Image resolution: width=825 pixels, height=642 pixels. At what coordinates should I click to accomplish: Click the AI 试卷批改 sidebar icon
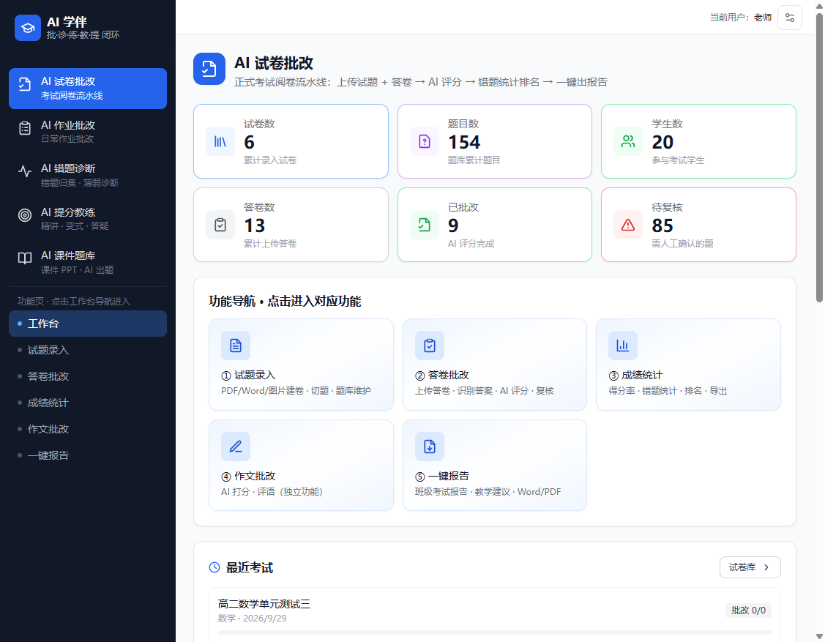click(x=25, y=84)
